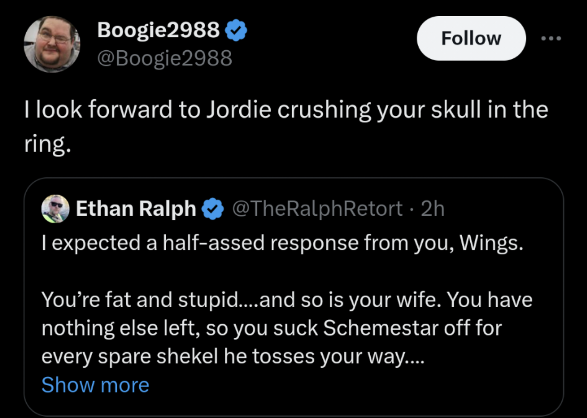The height and width of the screenshot is (418, 587).
Task: Click Ethan Ralph's verified checkmark badge
Action: click(x=213, y=209)
